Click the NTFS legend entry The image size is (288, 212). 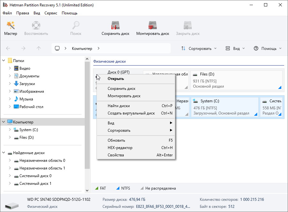click(123, 188)
